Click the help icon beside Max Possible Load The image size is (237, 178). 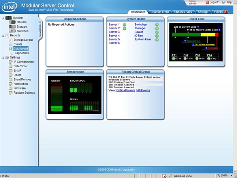click(x=219, y=30)
